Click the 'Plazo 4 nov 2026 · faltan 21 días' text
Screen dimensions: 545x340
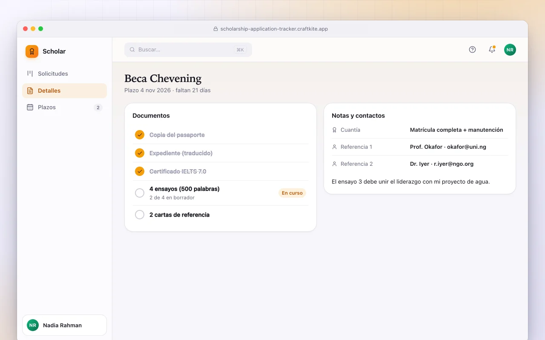(167, 90)
